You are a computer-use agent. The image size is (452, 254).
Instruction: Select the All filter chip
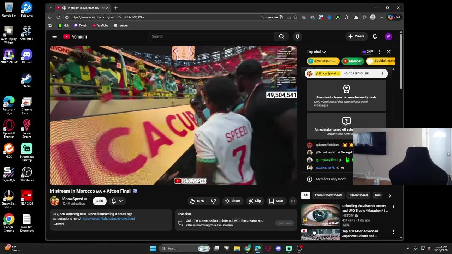pyautogui.click(x=305, y=195)
